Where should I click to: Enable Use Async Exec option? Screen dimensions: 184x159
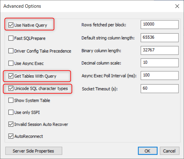11,63
